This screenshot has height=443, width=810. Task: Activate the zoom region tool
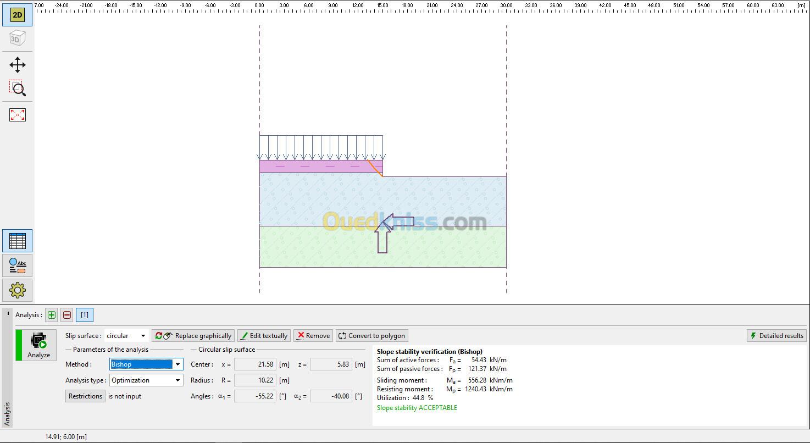pyautogui.click(x=17, y=88)
